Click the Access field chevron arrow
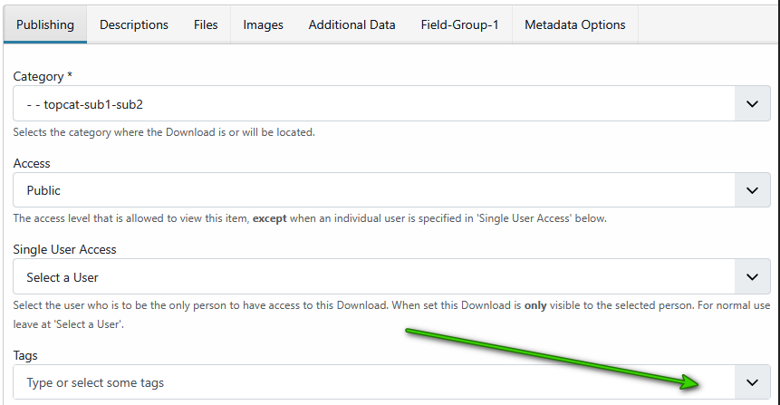 click(751, 190)
